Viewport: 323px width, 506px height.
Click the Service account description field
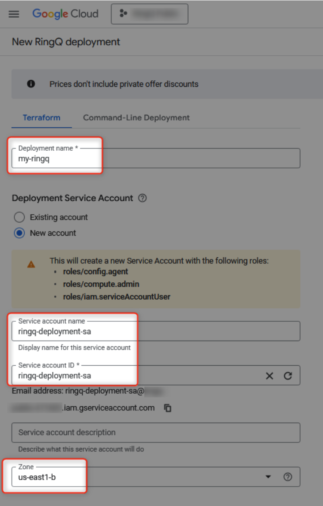[156, 433]
